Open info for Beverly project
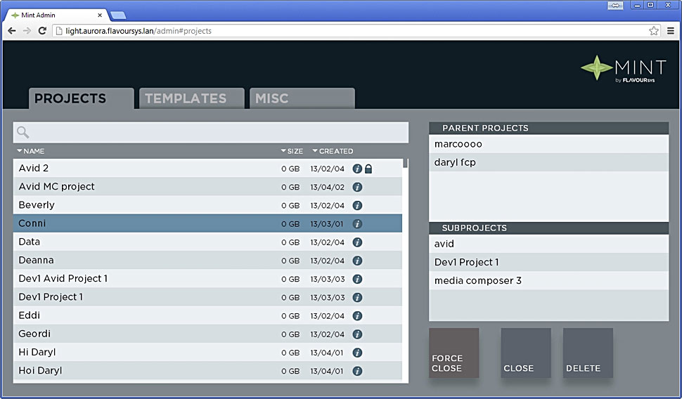Viewport: 682px width, 399px height. 357,206
